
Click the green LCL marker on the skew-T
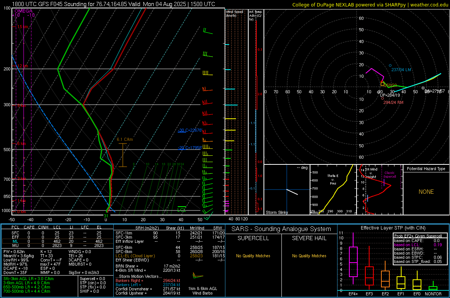point(182,210)
